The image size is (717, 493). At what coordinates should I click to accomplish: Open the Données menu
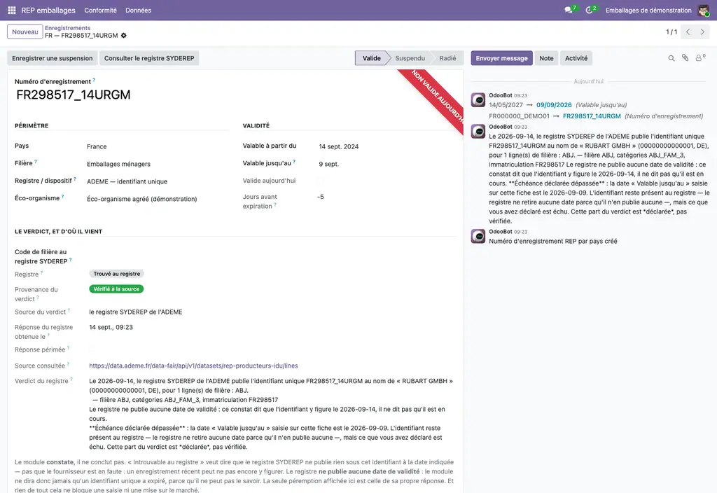point(138,10)
